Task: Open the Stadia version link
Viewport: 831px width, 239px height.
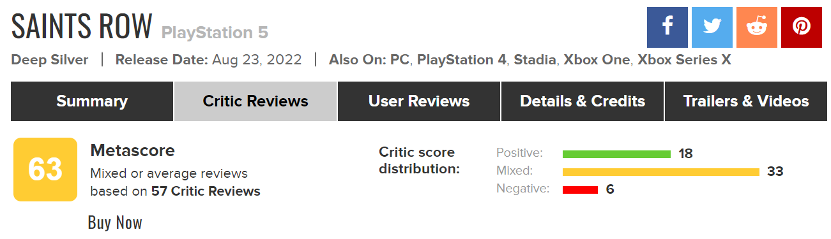Action: point(535,60)
